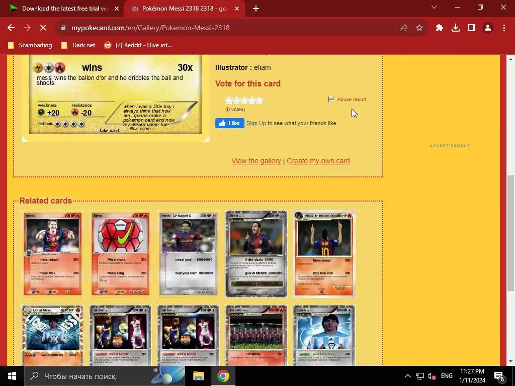Open the 'Messi magic' related card
Viewport: 515px width, 386px height.
point(324,254)
